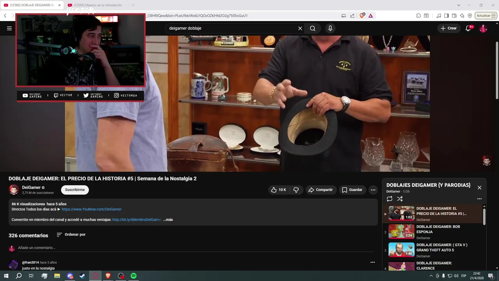Play 'EL PRECIO DE LA HISTORIA #5' playlist thumbnail
Image resolution: width=499 pixels, height=281 pixels.
(402, 213)
